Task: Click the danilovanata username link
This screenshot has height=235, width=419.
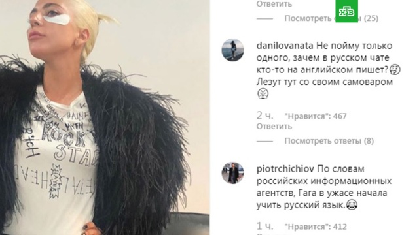Action: point(285,46)
